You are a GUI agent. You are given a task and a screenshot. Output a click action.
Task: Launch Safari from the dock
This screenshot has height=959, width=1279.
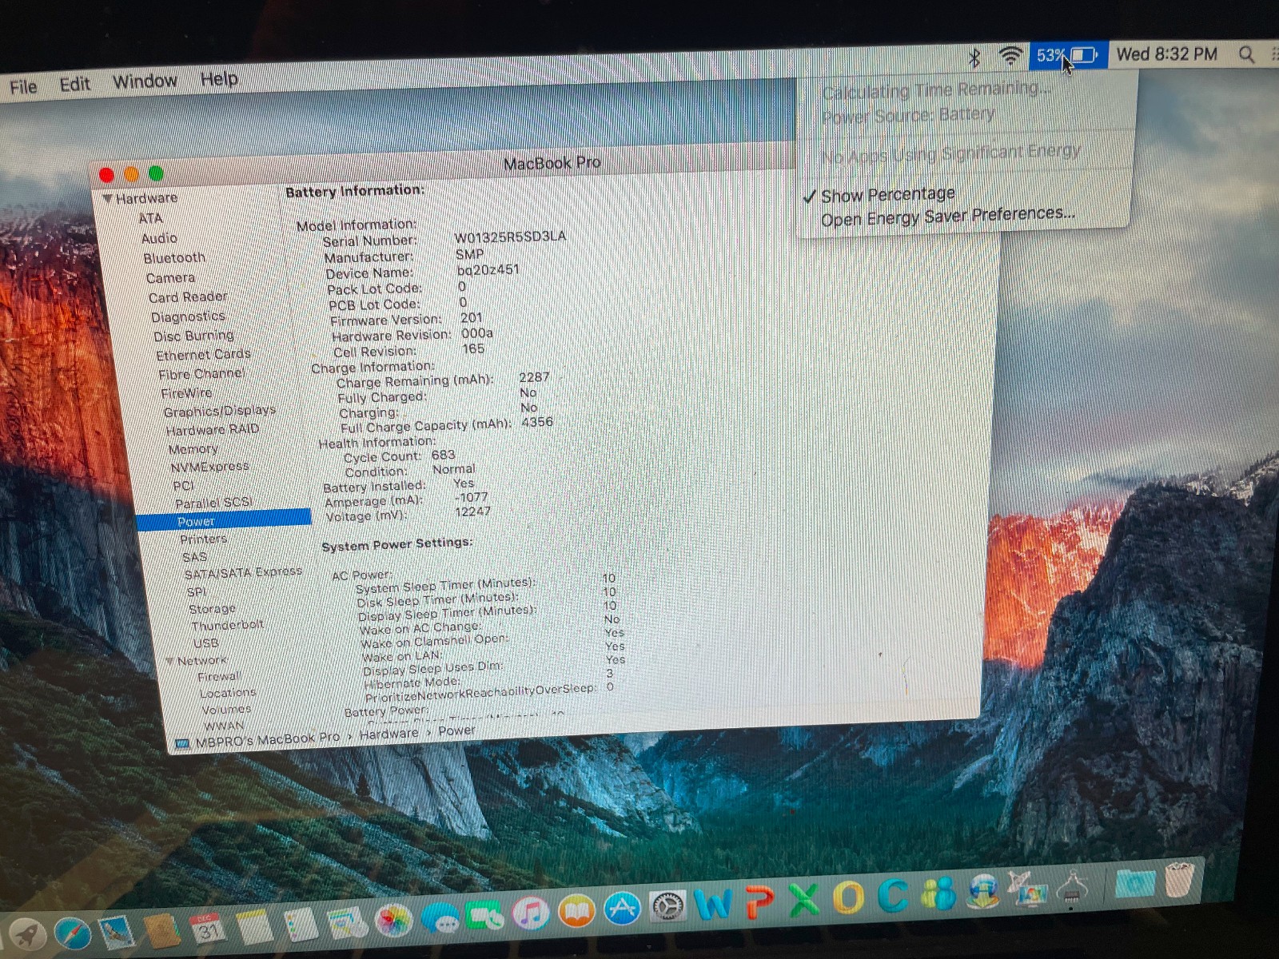click(73, 933)
